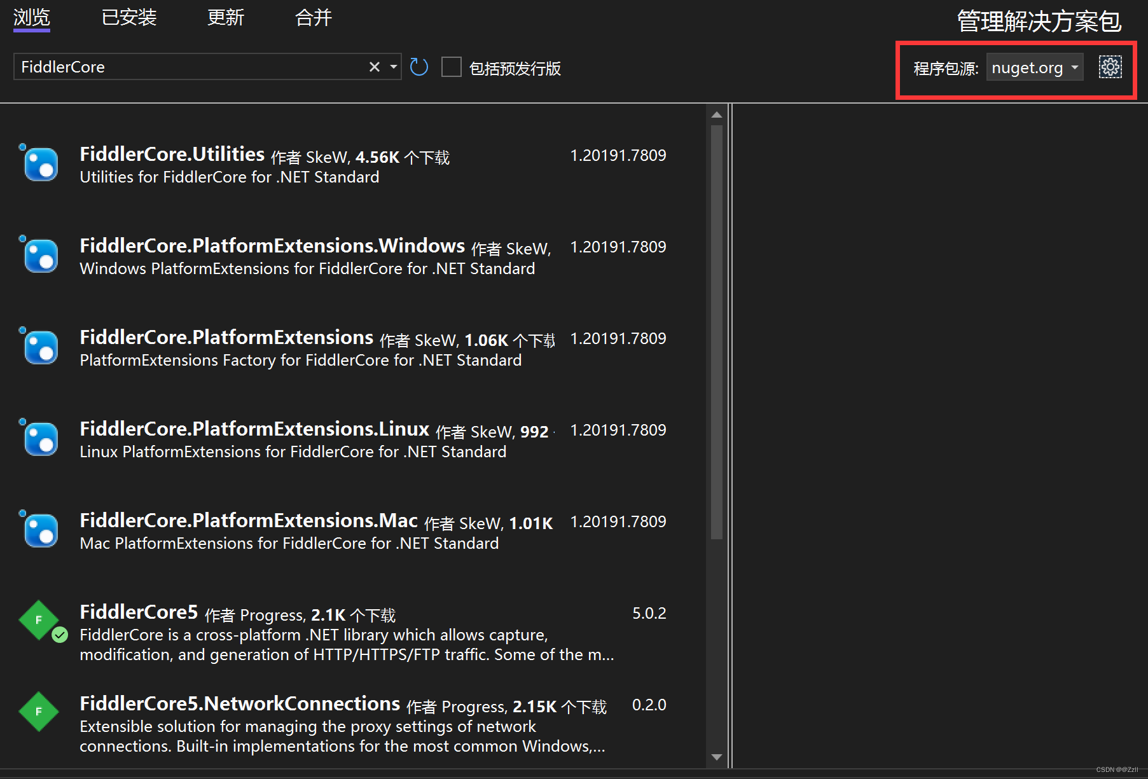
Task: Switch to the 更新 tab
Action: pos(226,18)
